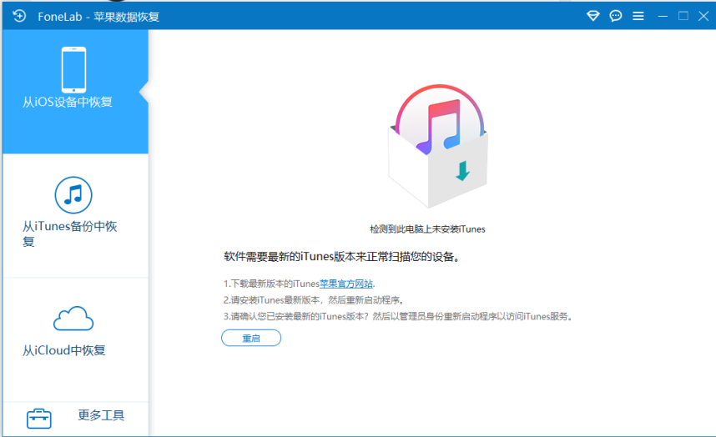Close the FoneLab window
The width and height of the screenshot is (716, 437).
[703, 16]
